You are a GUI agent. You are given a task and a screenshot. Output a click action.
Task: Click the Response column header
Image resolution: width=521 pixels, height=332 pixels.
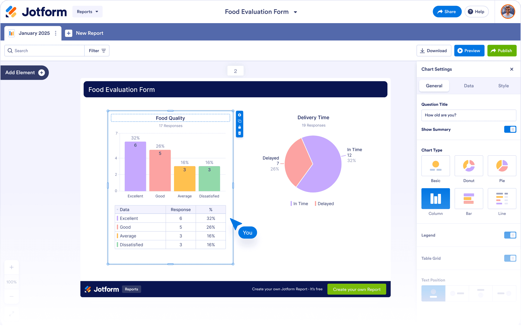point(181,209)
